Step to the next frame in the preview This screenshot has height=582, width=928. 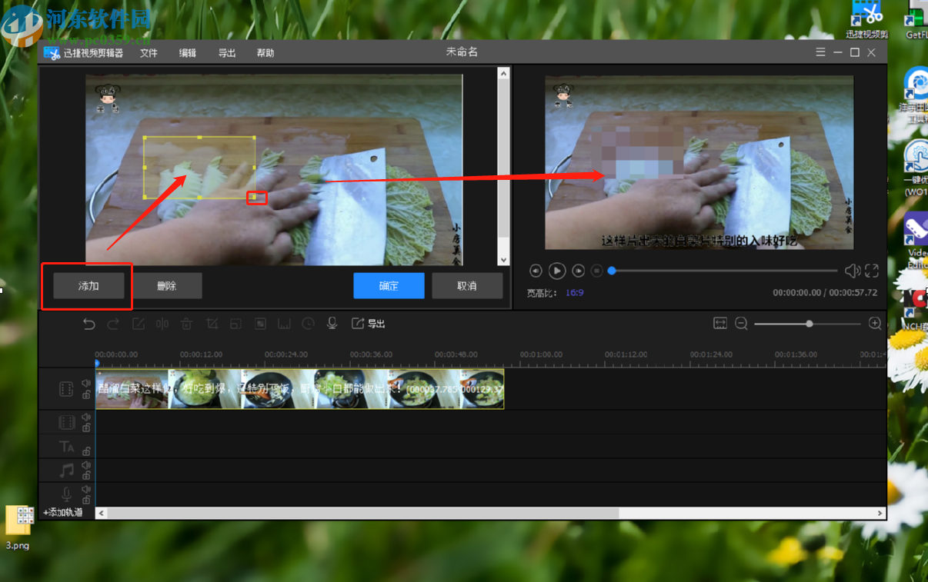click(578, 271)
